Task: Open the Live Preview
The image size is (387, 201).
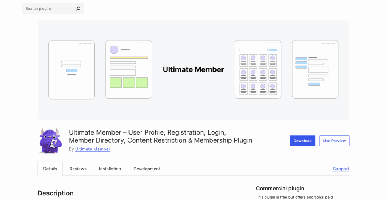Action: pos(334,141)
